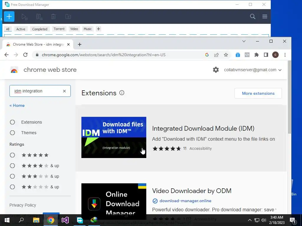This screenshot has height=226, width=302.
Task: Open Chrome Web Store settings gear
Action: coord(216,70)
